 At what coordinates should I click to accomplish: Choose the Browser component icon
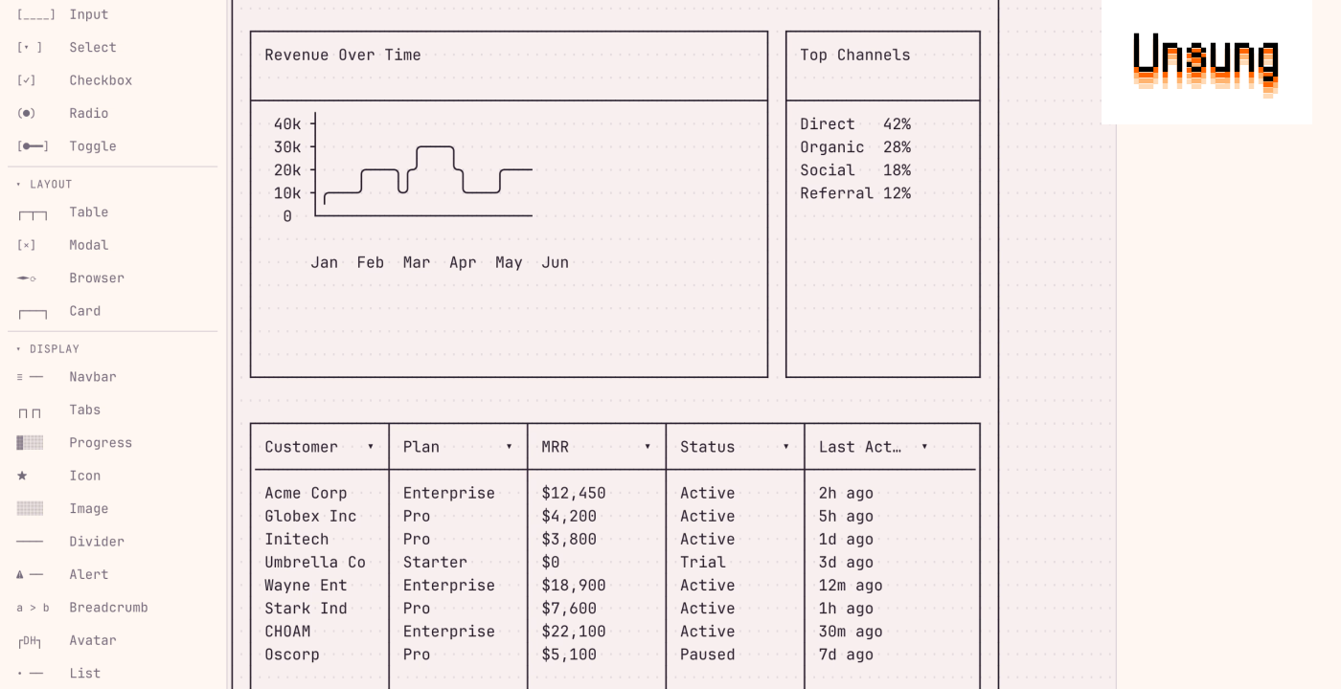tap(27, 278)
